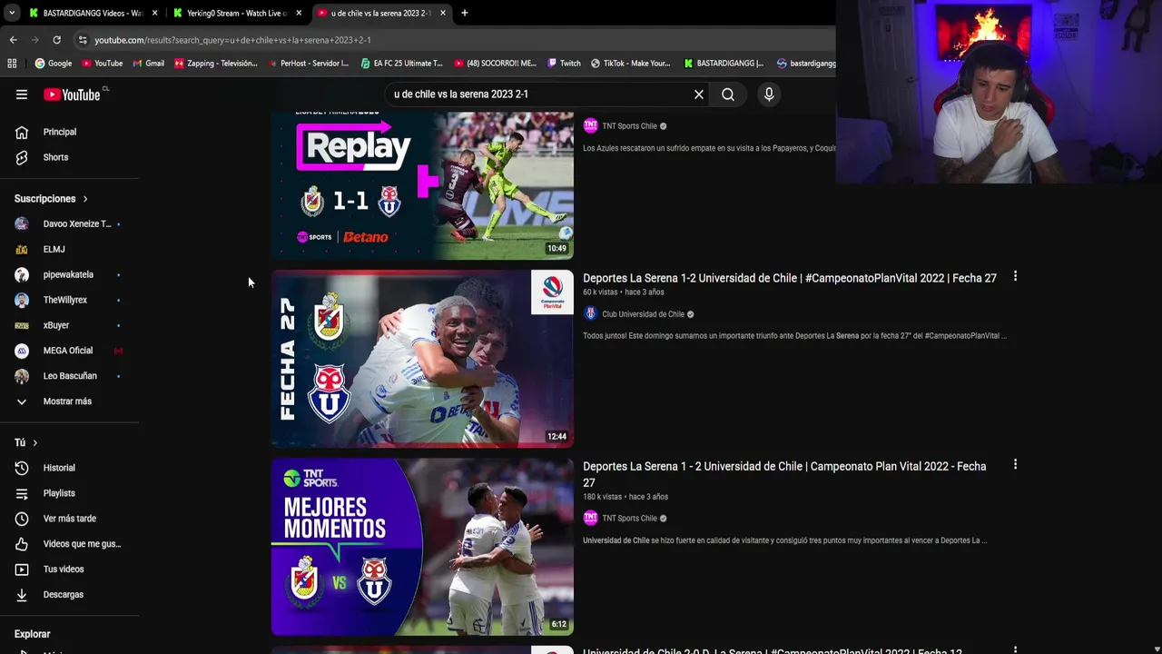
Task: Open the tab search dropdown arrow
Action: click(x=11, y=13)
